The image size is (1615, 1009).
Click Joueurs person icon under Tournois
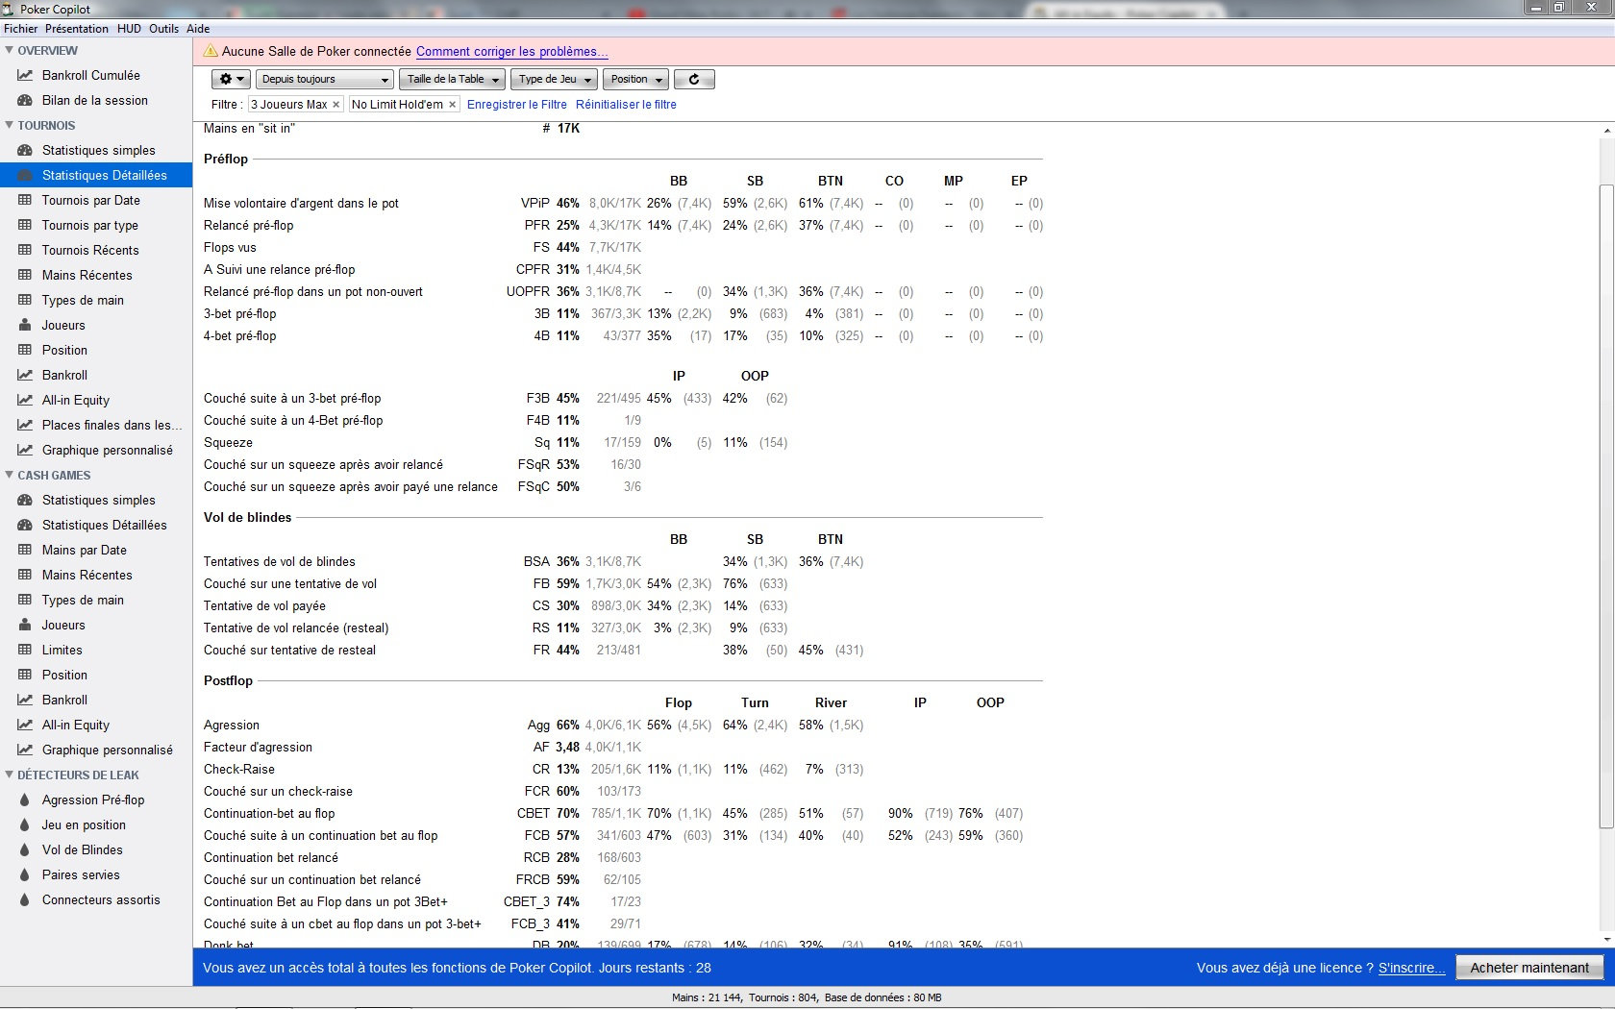(x=25, y=325)
